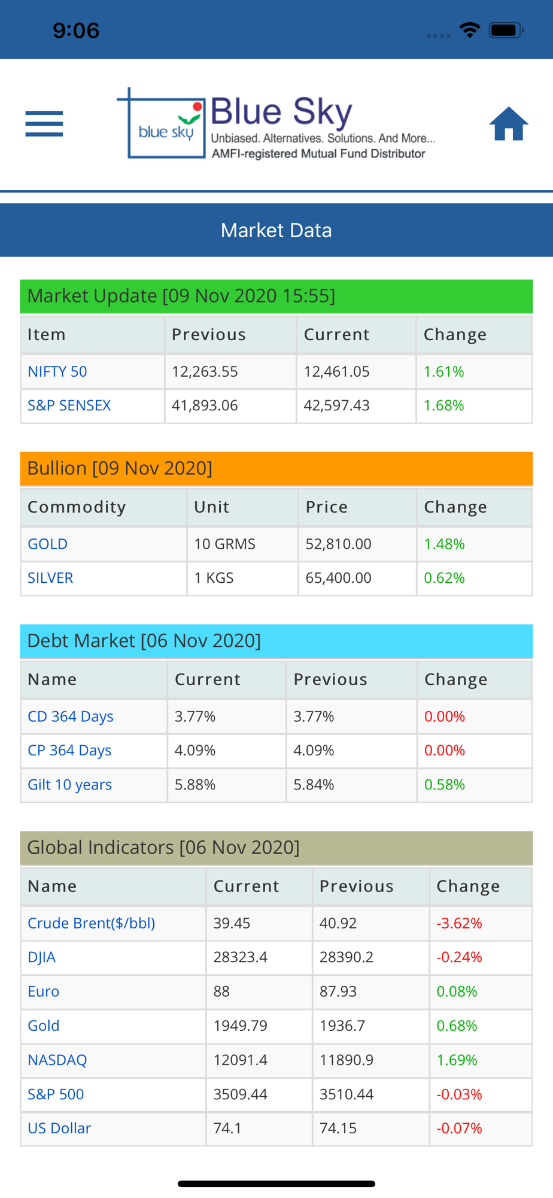Tap the battery status icon
Screen dimensions: 553x1198
(x=506, y=30)
